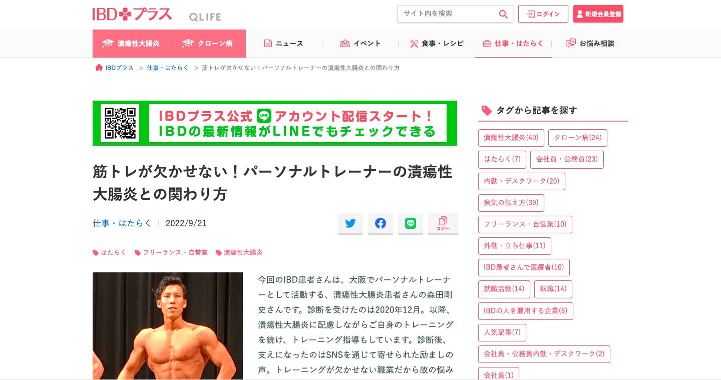Click the search magnifier icon
The height and width of the screenshot is (380, 721).
503,14
